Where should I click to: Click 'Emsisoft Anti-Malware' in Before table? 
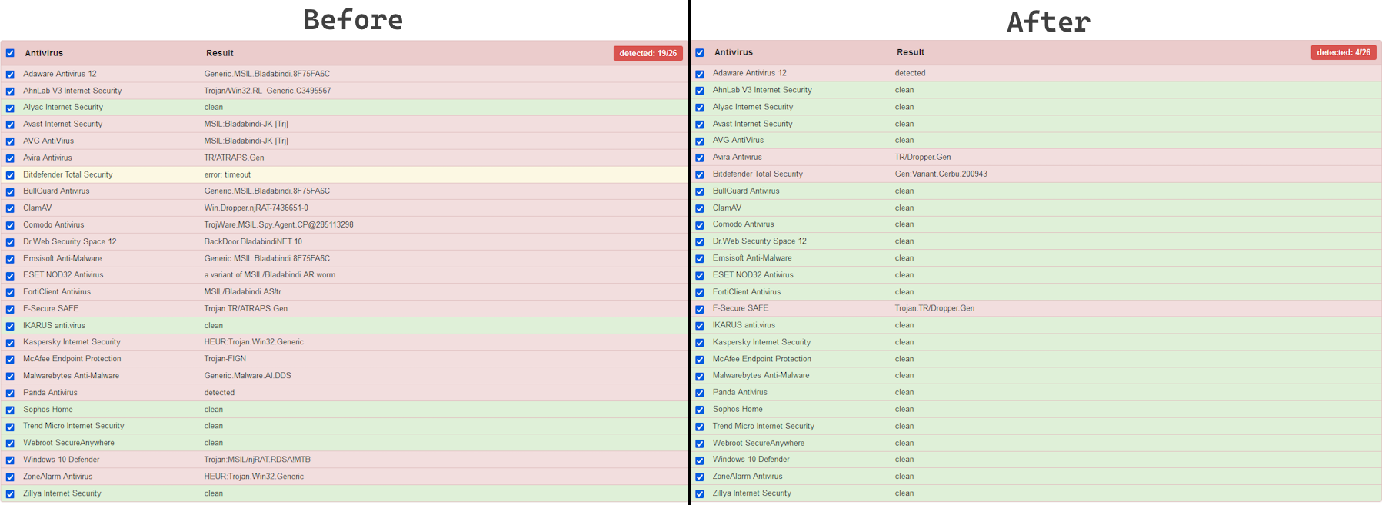[x=62, y=258]
